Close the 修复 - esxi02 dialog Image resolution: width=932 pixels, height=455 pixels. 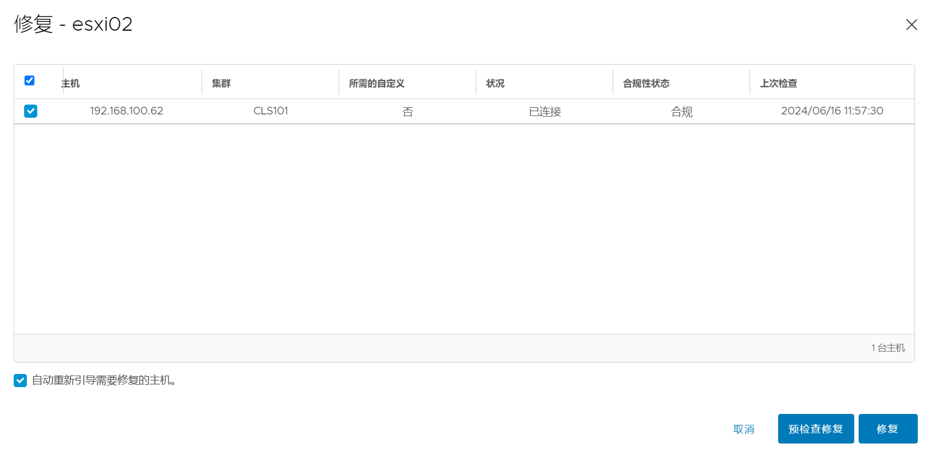(911, 25)
